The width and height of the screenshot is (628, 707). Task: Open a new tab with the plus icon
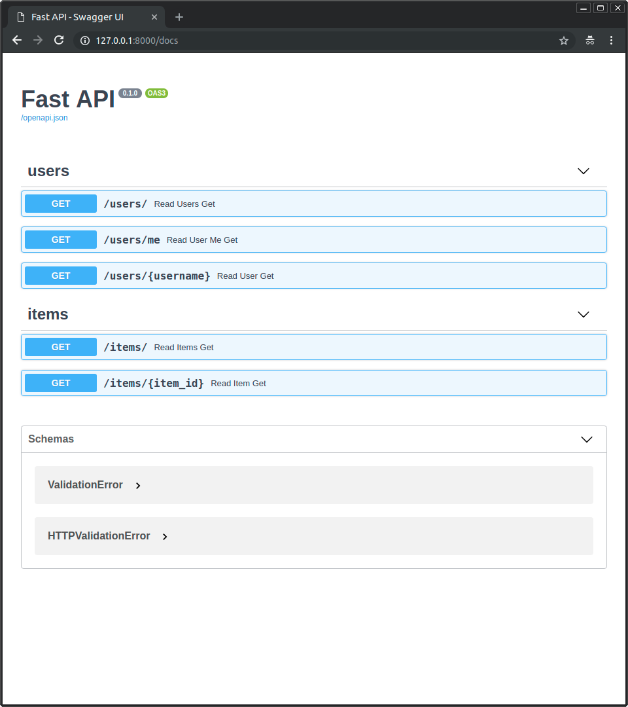tap(179, 17)
